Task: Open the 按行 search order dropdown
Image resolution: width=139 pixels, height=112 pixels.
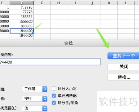Action: click(35, 99)
